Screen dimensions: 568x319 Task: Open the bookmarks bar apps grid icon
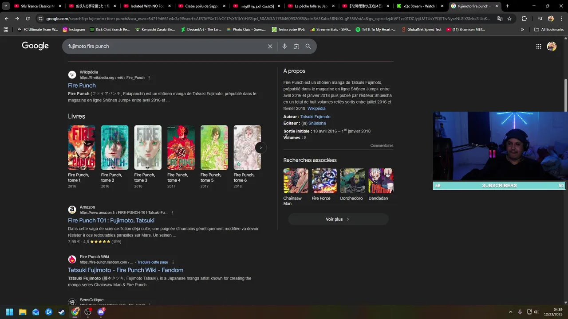pos(6,29)
